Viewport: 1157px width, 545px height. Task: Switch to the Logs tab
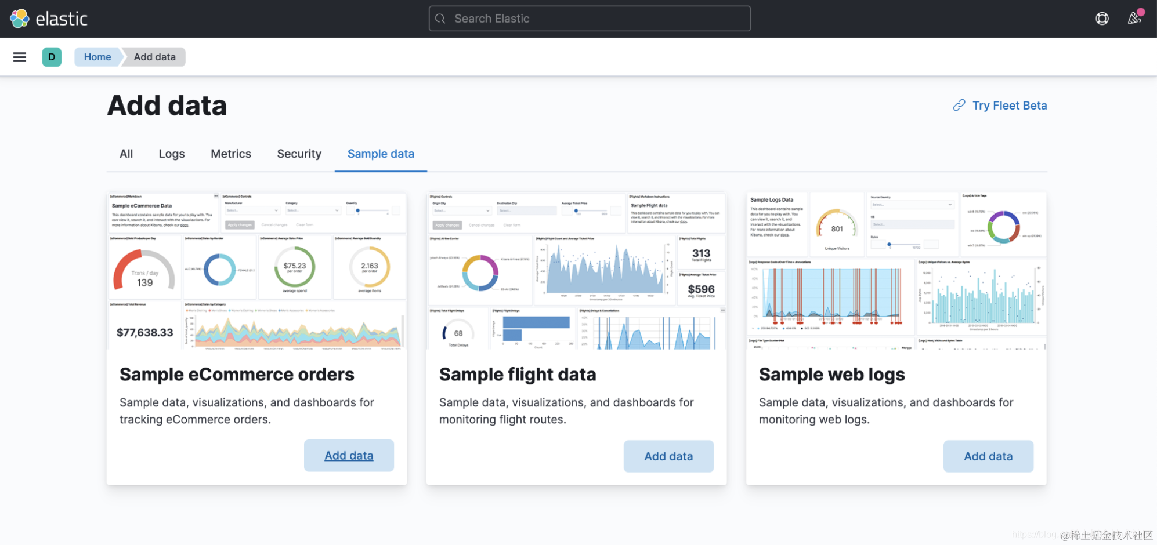point(172,154)
